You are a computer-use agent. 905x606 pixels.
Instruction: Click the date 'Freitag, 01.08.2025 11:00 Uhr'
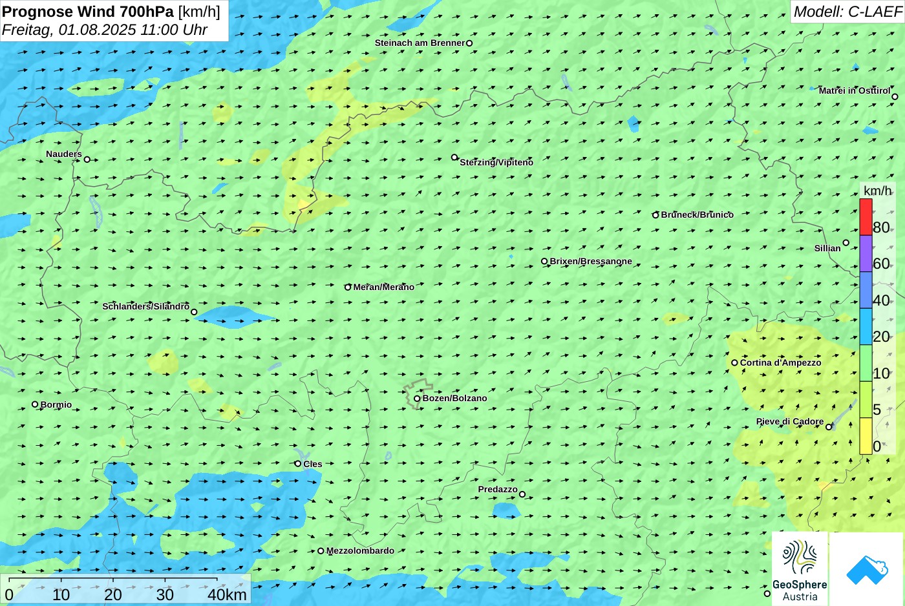(105, 30)
